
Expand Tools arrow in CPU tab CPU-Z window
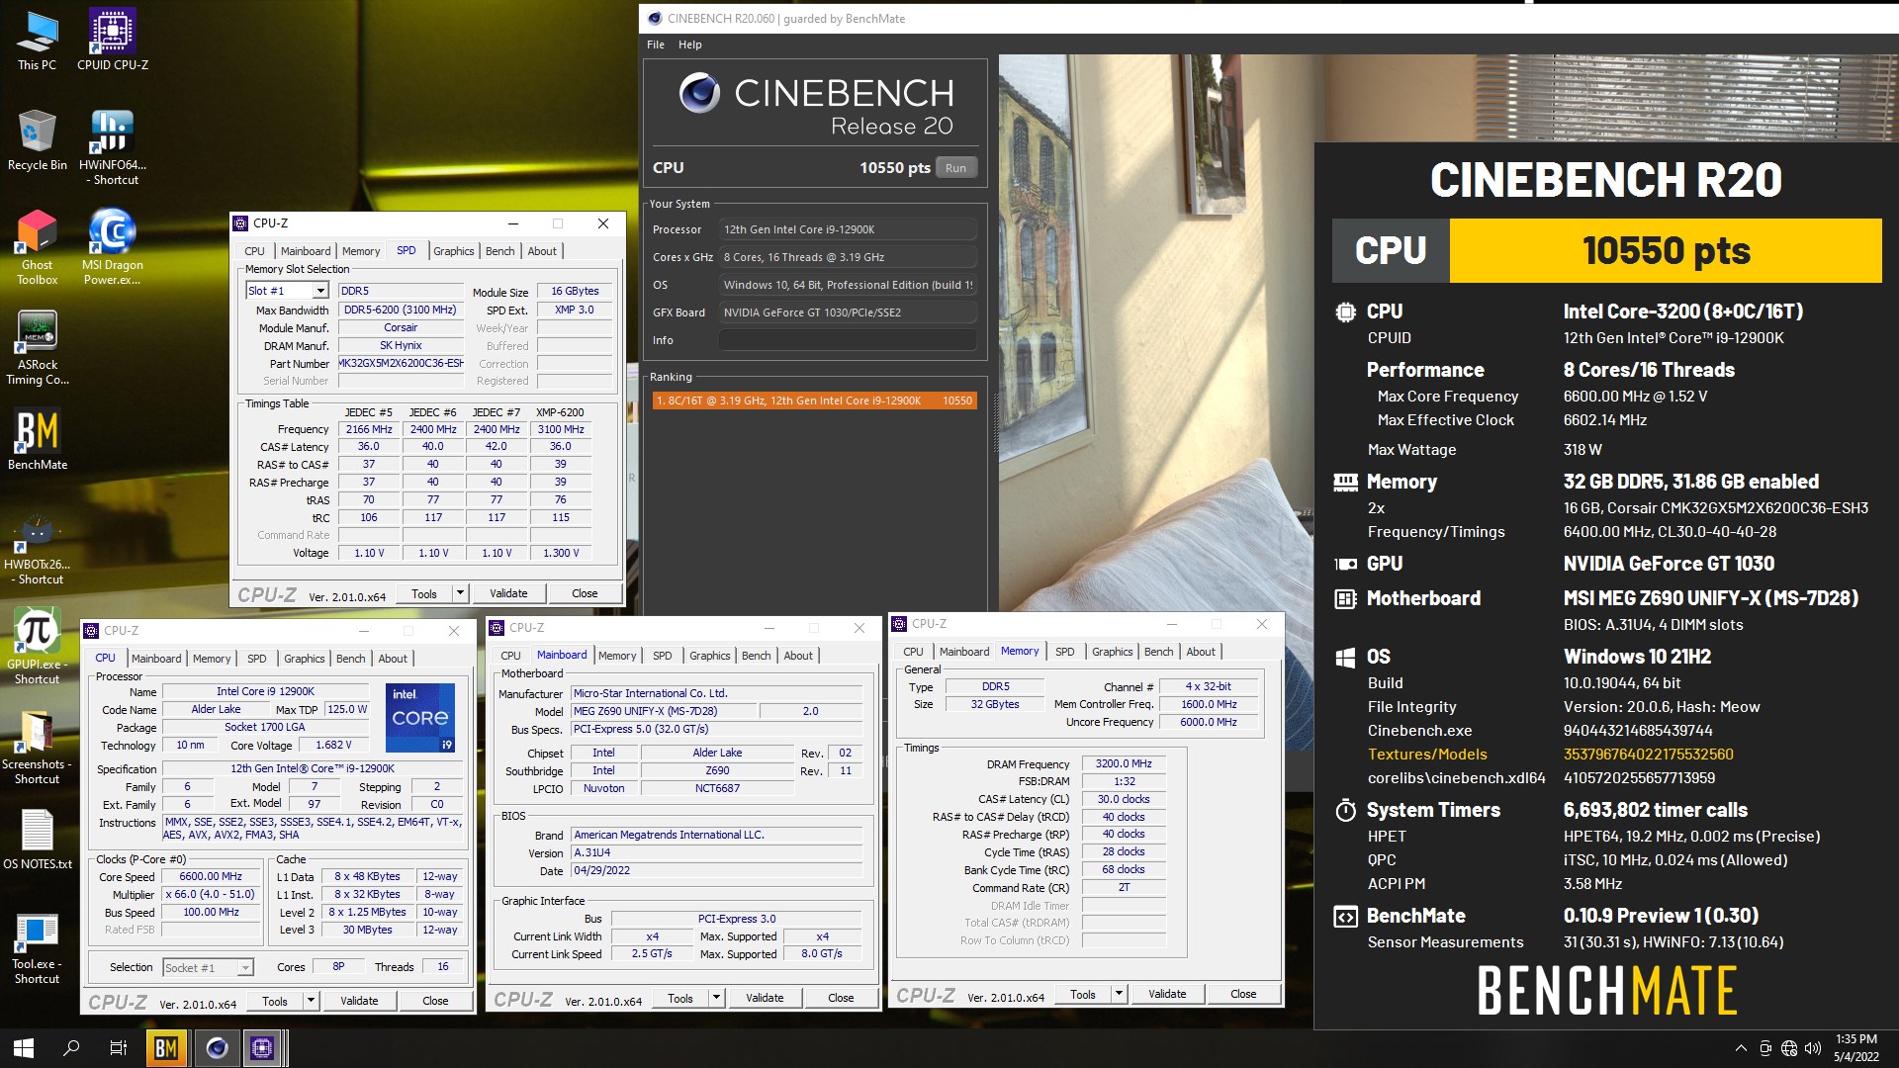[311, 1001]
